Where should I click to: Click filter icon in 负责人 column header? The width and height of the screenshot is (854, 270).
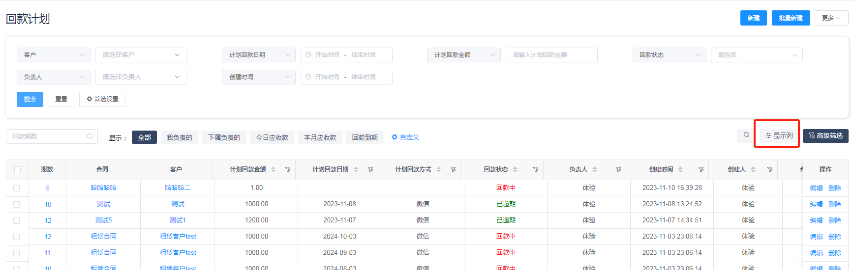click(618, 169)
